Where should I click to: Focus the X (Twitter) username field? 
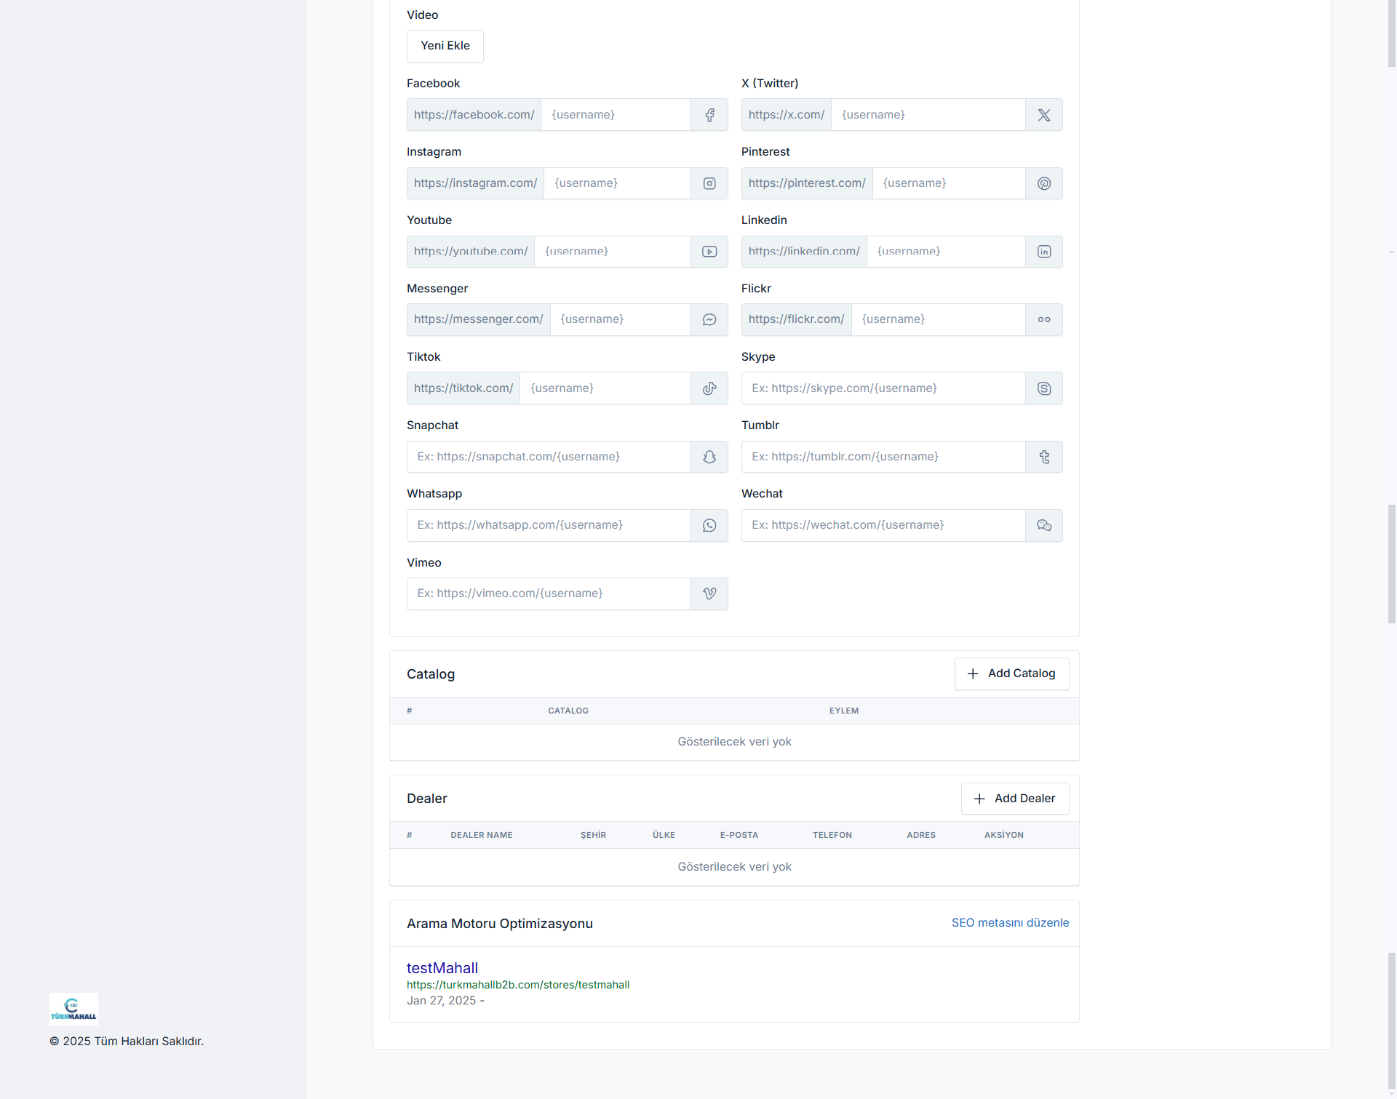(928, 115)
